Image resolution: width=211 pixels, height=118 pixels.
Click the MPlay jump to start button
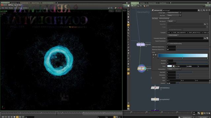3,117
